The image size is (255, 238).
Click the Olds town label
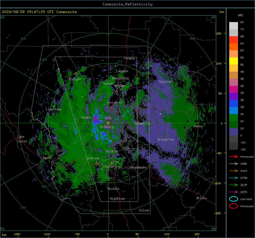(x=108, y=118)
